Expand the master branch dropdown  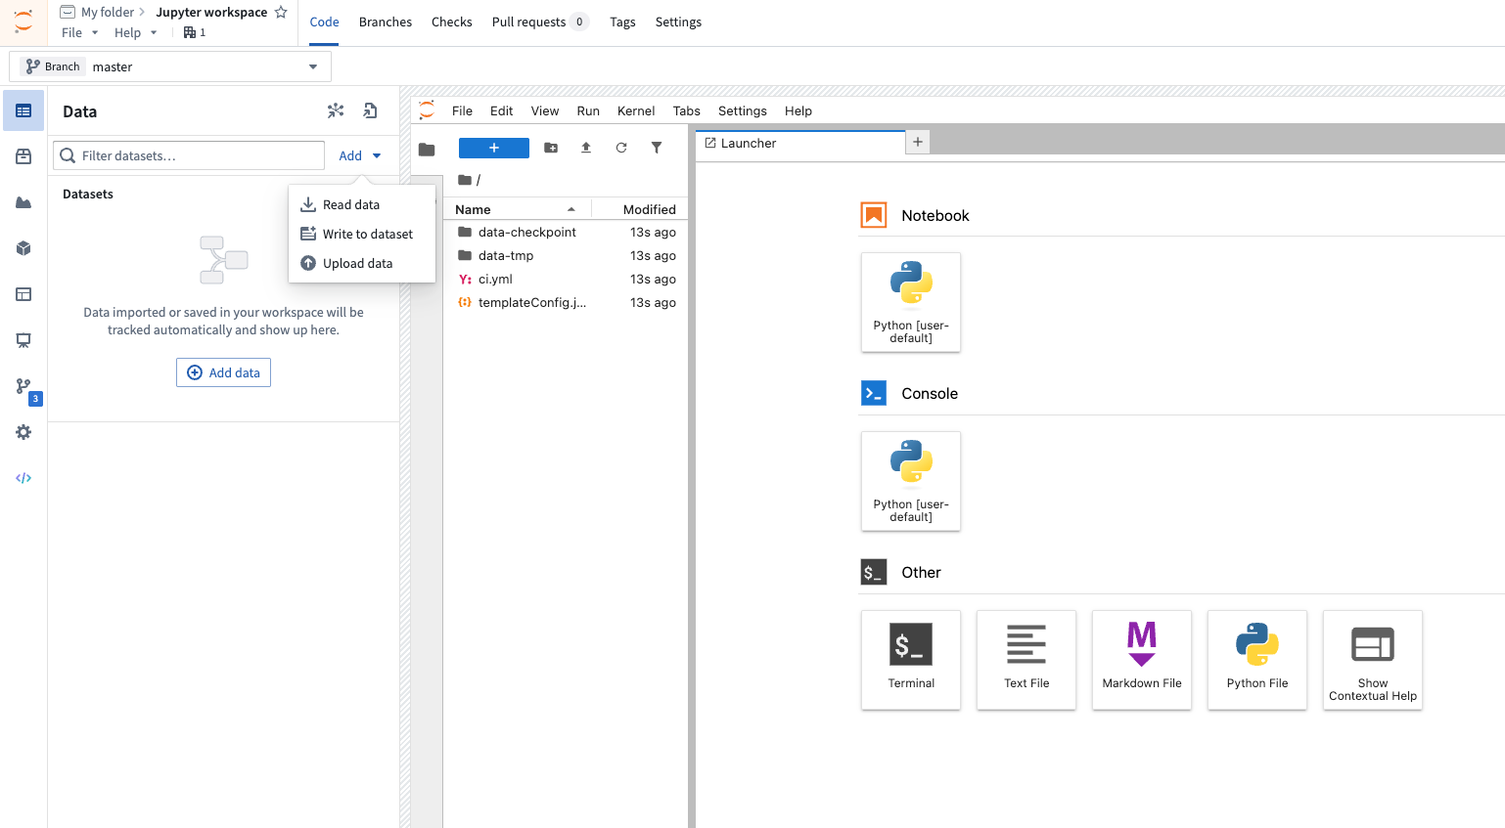(x=313, y=66)
